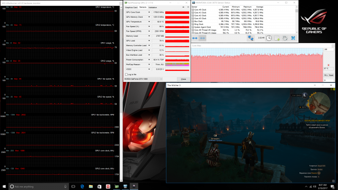Switch to the Validation tab

153,7
